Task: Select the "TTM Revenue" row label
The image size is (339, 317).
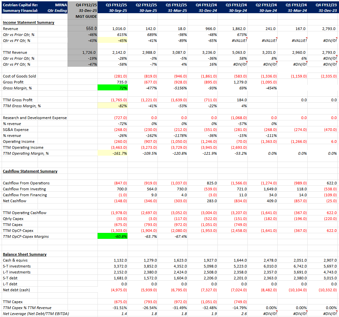Action: tap(15, 53)
